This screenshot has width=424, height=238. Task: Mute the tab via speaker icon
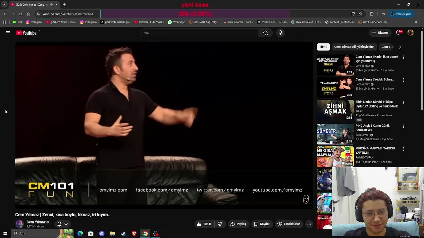51,5
